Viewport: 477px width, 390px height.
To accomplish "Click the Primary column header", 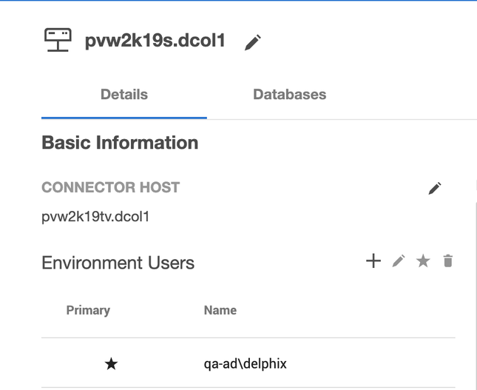I will [88, 310].
